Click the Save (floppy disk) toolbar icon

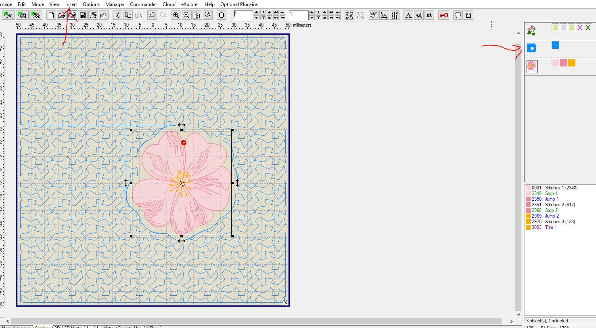tap(83, 15)
